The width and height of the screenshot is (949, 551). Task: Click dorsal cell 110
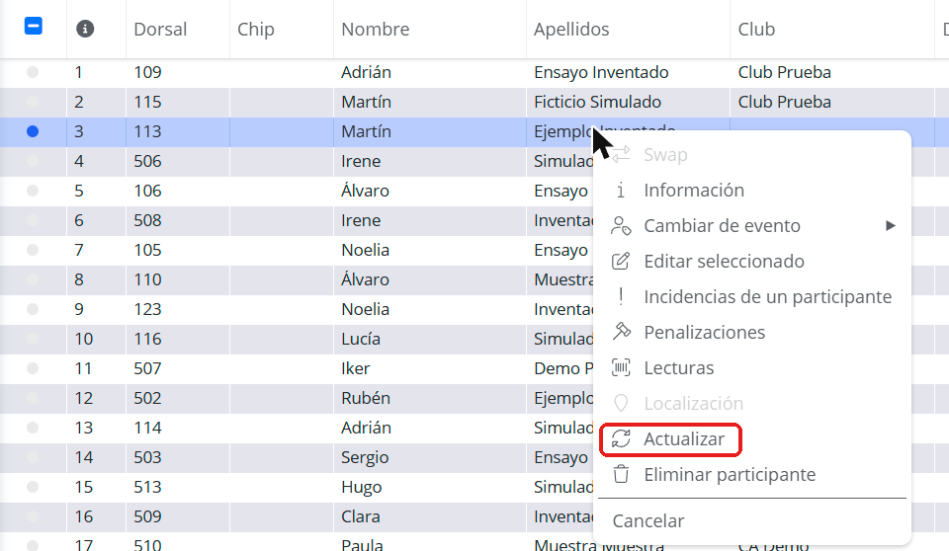(147, 279)
